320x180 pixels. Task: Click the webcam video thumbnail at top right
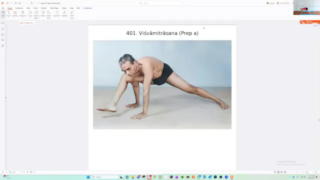[x=306, y=7]
